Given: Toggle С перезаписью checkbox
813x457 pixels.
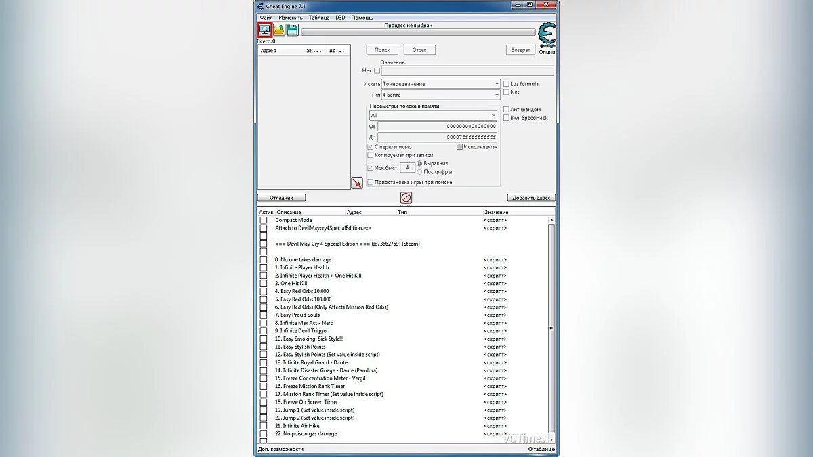Looking at the screenshot, I should click(x=371, y=146).
